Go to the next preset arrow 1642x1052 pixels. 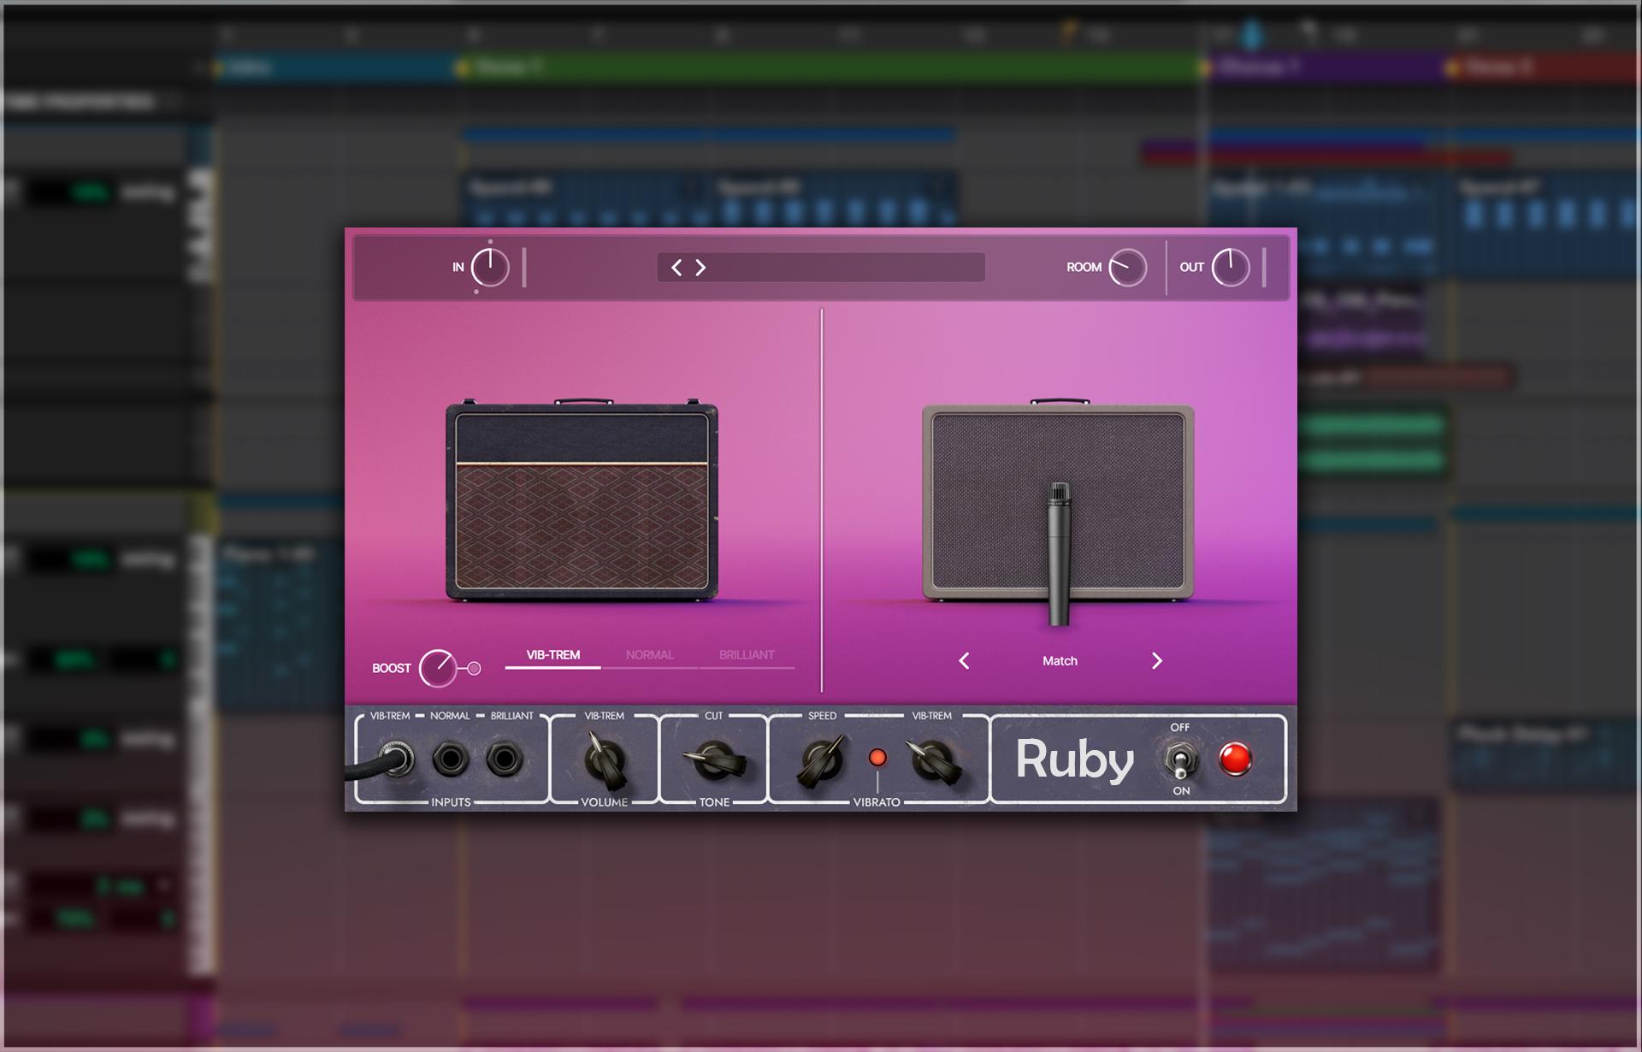700,268
